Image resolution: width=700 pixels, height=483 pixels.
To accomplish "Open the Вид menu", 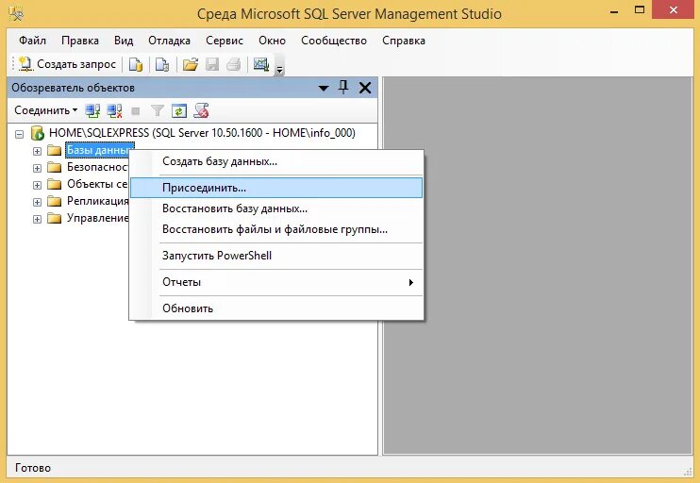I will coord(124,41).
